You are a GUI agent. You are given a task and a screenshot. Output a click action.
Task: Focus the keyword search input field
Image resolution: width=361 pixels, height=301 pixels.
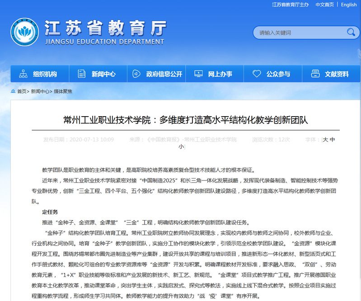point(298,33)
